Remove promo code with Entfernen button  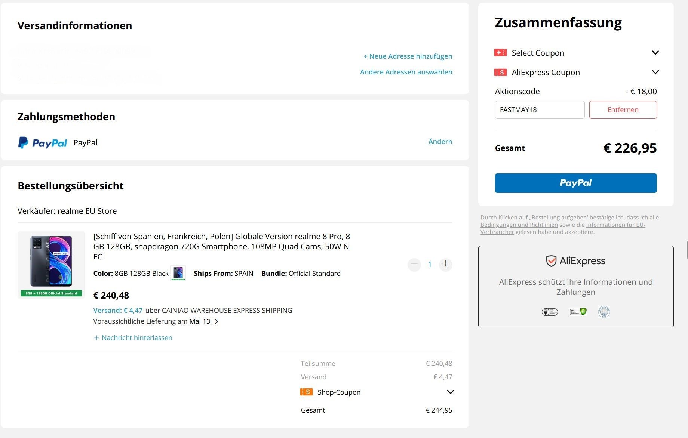[x=623, y=110]
